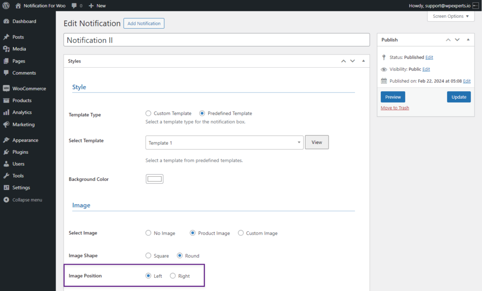Click Move to Trash link
This screenshot has height=291, width=482.
pyautogui.click(x=395, y=108)
